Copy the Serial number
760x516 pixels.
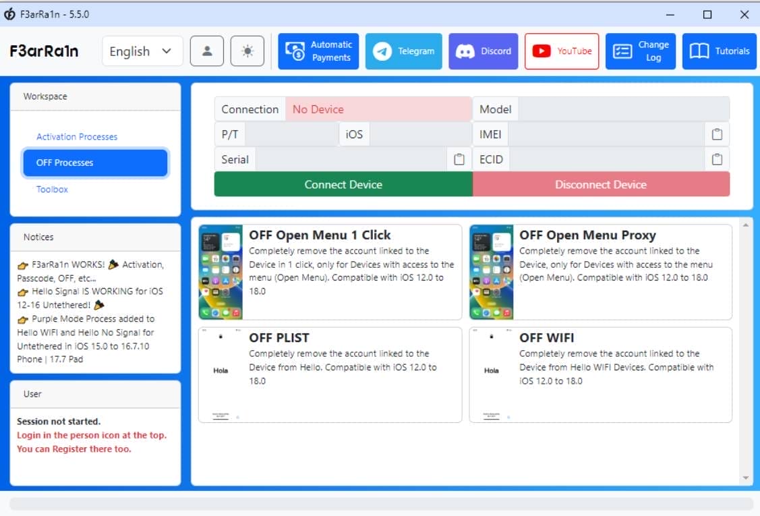pos(459,159)
